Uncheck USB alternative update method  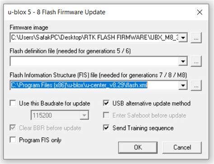pyautogui.click(x=106, y=103)
